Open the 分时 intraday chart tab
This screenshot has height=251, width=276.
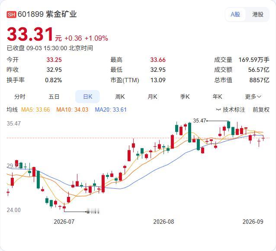click(x=20, y=97)
